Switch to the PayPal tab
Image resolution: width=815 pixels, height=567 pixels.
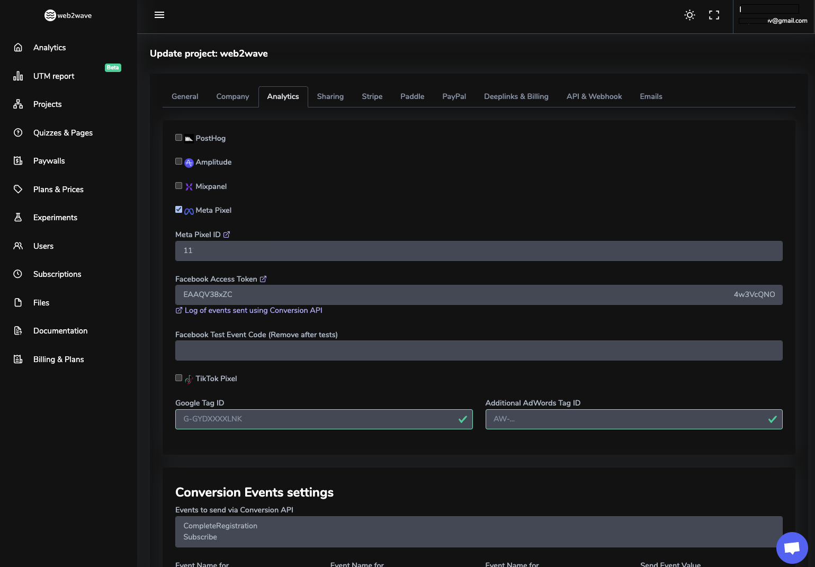click(x=454, y=96)
